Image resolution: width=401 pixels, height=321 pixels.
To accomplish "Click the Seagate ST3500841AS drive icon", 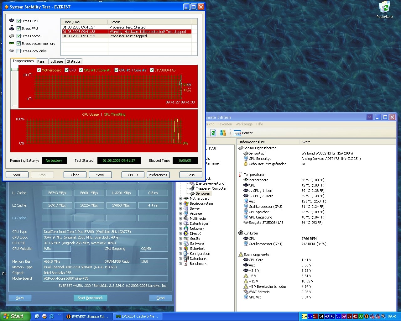I will coord(246,223).
